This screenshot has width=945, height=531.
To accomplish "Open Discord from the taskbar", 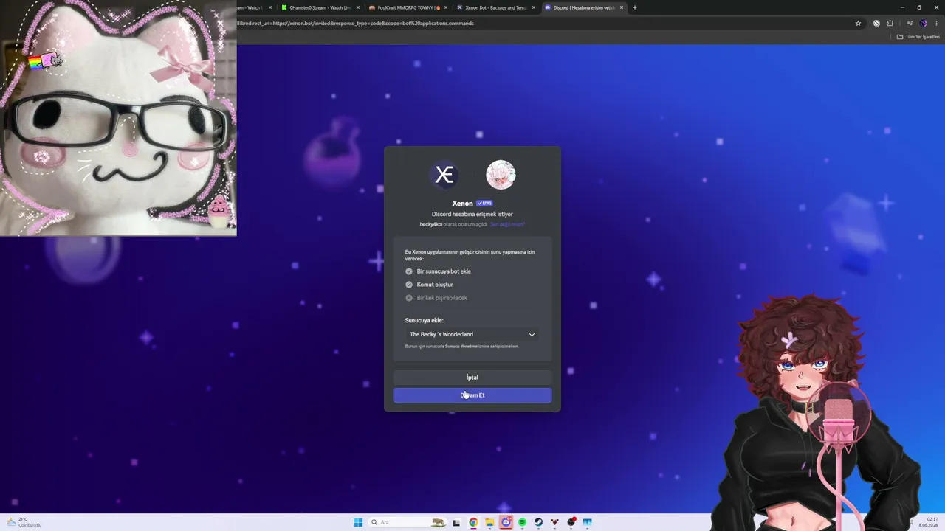I will [506, 522].
